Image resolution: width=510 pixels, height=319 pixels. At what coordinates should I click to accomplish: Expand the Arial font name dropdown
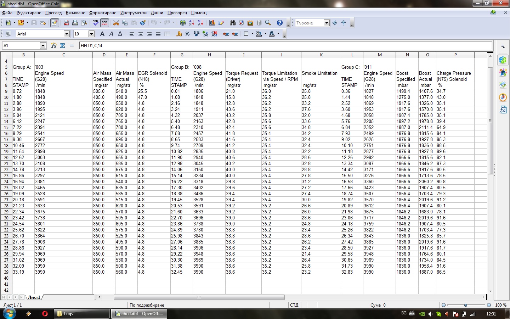[x=67, y=34]
